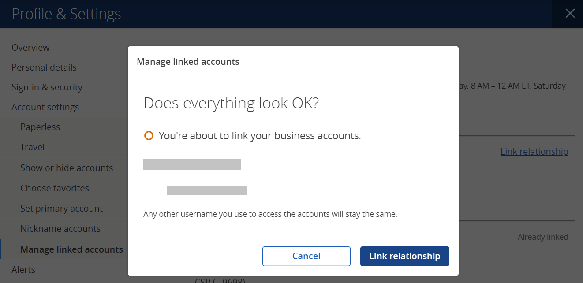
Task: Open the Travel settings
Action: point(32,147)
